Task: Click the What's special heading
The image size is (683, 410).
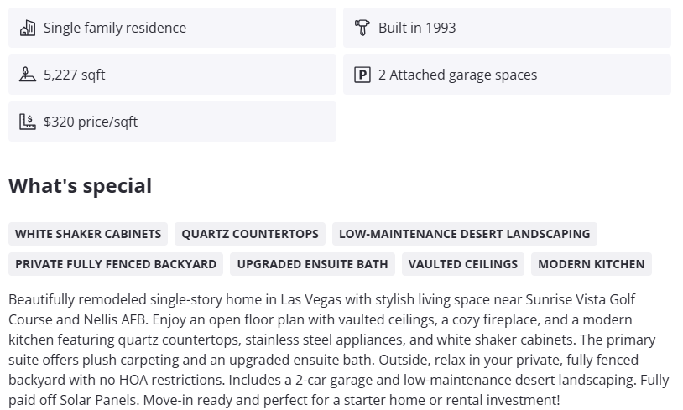Action: tap(81, 186)
